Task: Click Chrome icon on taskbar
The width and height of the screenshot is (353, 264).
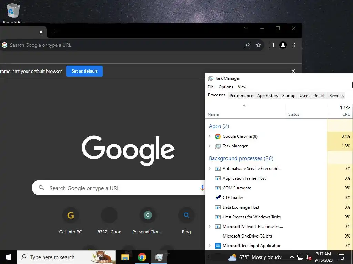Action: tap(142, 257)
